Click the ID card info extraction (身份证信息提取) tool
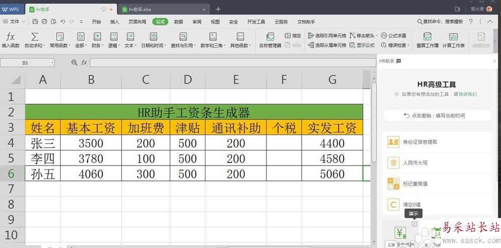Screen dimensions: 501x248 437,142
